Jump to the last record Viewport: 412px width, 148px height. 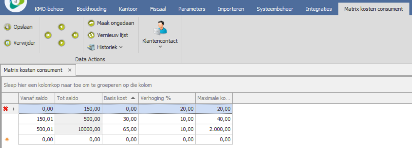point(75,35)
